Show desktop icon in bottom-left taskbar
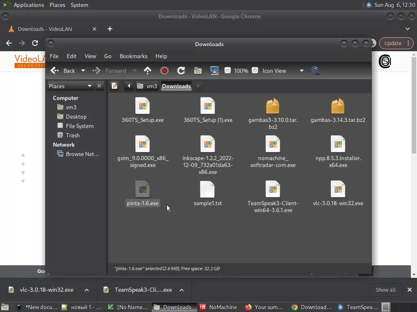This screenshot has height=312, width=417. point(5,307)
